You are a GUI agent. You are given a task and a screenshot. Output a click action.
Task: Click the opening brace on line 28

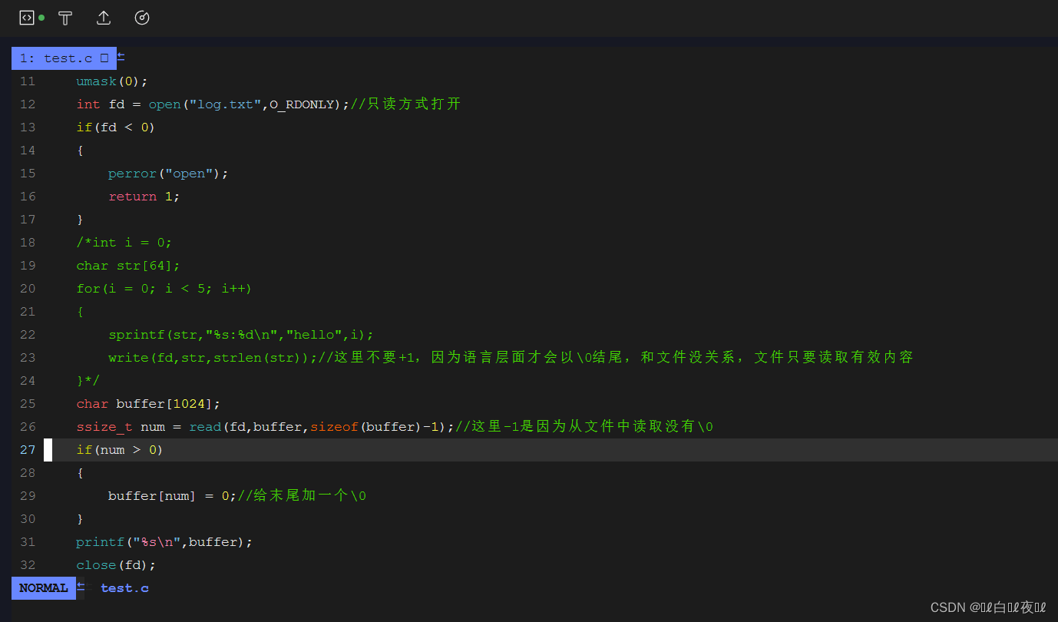pos(80,473)
